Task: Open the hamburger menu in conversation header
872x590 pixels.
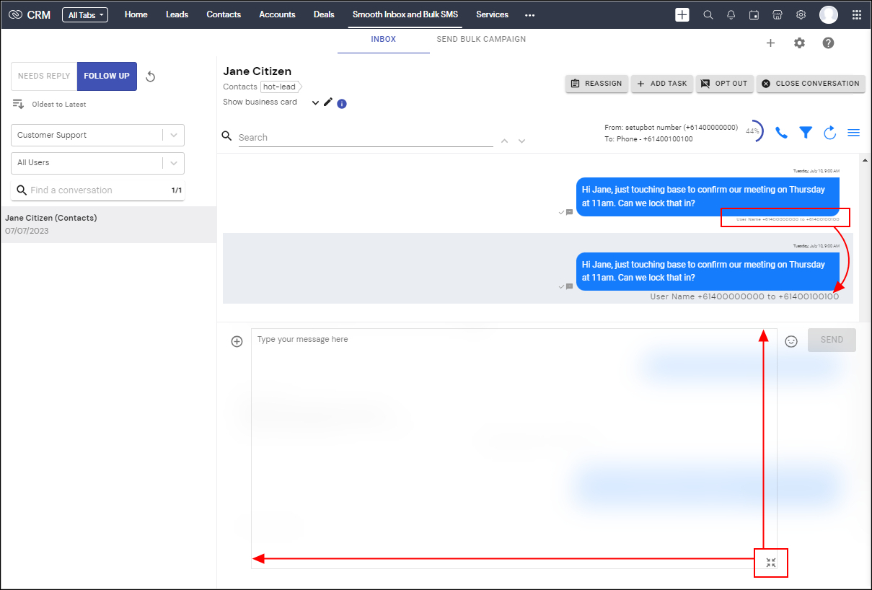Action: coord(854,132)
